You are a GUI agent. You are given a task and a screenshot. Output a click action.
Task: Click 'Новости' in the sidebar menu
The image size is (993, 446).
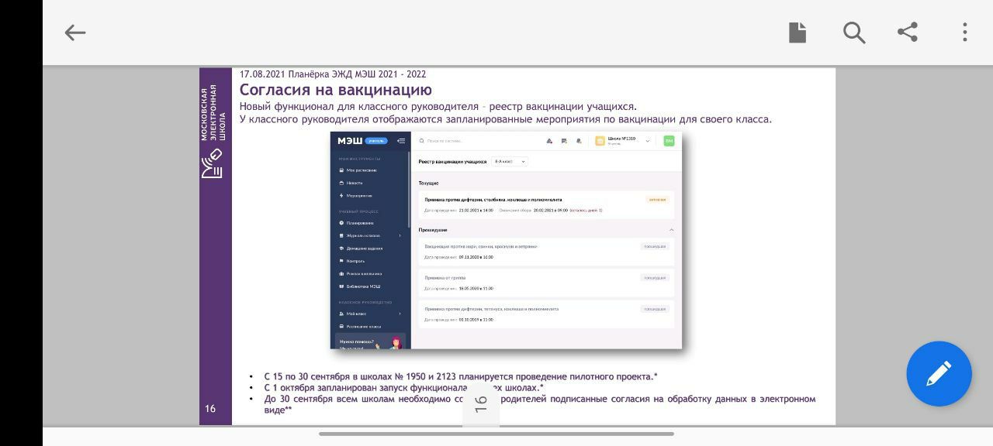[x=351, y=183]
